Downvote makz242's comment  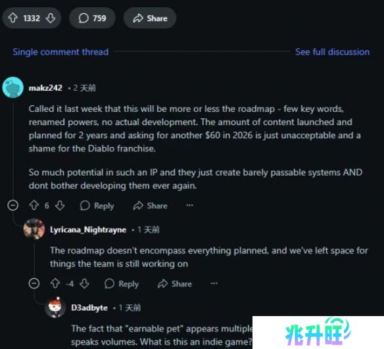tap(60, 205)
